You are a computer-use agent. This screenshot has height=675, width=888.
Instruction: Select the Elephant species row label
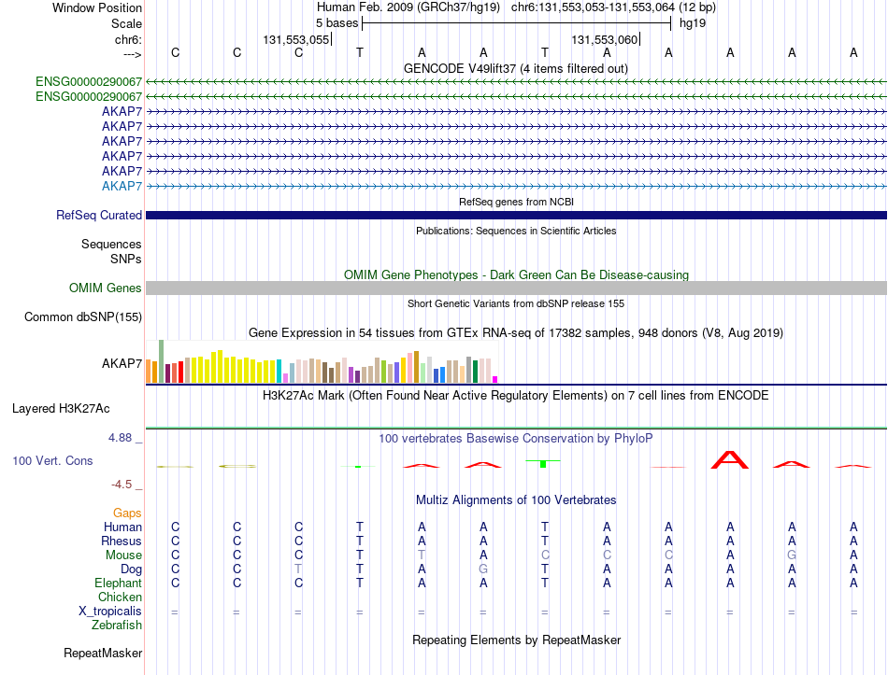pos(119,583)
